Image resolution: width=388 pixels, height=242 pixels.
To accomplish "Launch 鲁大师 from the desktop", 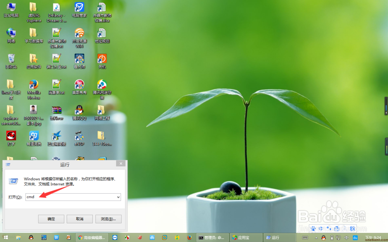I will point(80,62).
